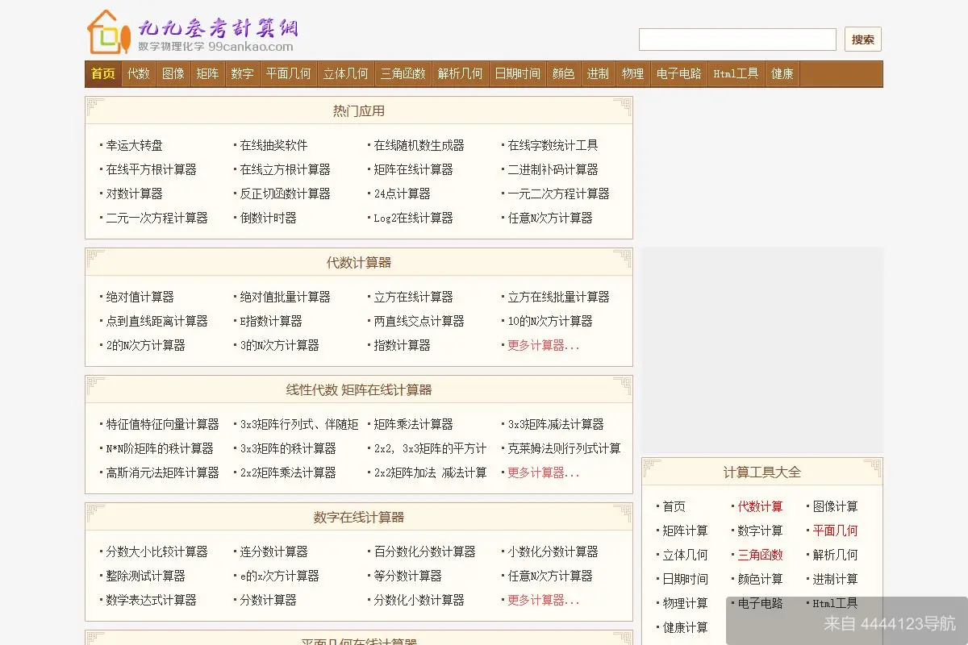Open the 电子电路 navigation menu

678,73
